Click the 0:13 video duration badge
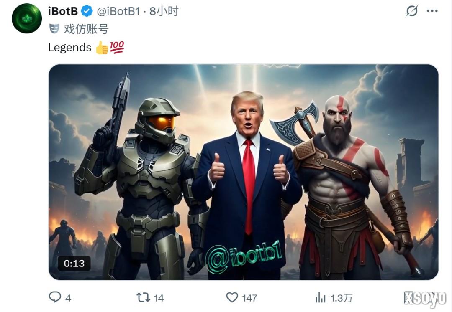 [74, 264]
